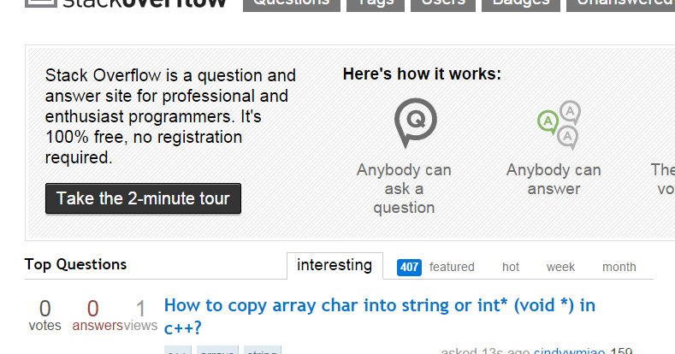Open the Unanswered navigation tab
The height and width of the screenshot is (354, 675).
click(621, 5)
